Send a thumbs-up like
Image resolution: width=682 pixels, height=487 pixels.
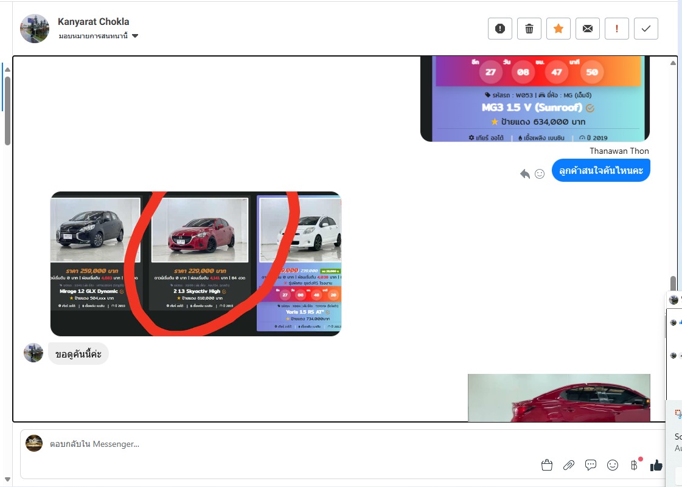tap(656, 465)
